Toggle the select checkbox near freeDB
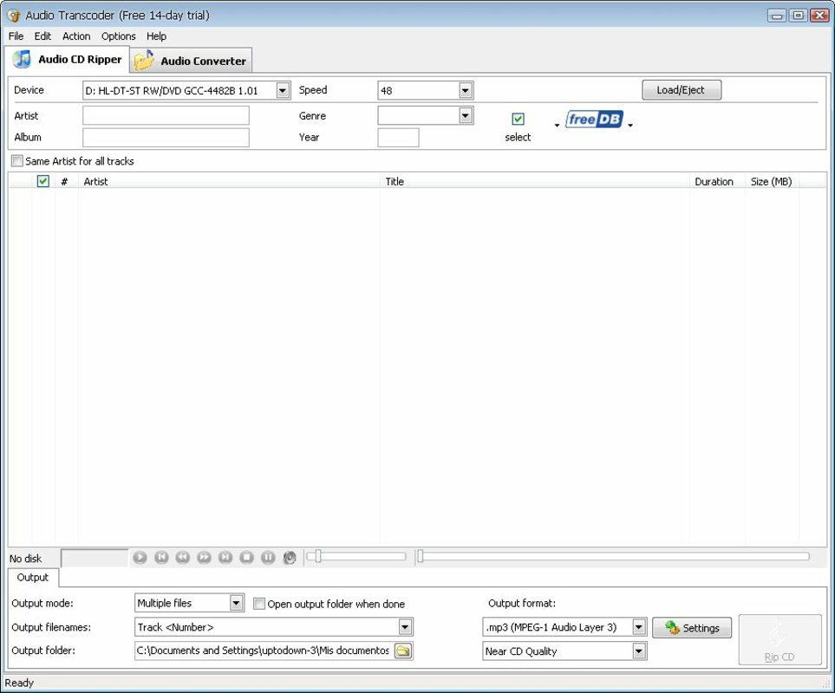This screenshot has height=693, width=835. click(x=518, y=119)
